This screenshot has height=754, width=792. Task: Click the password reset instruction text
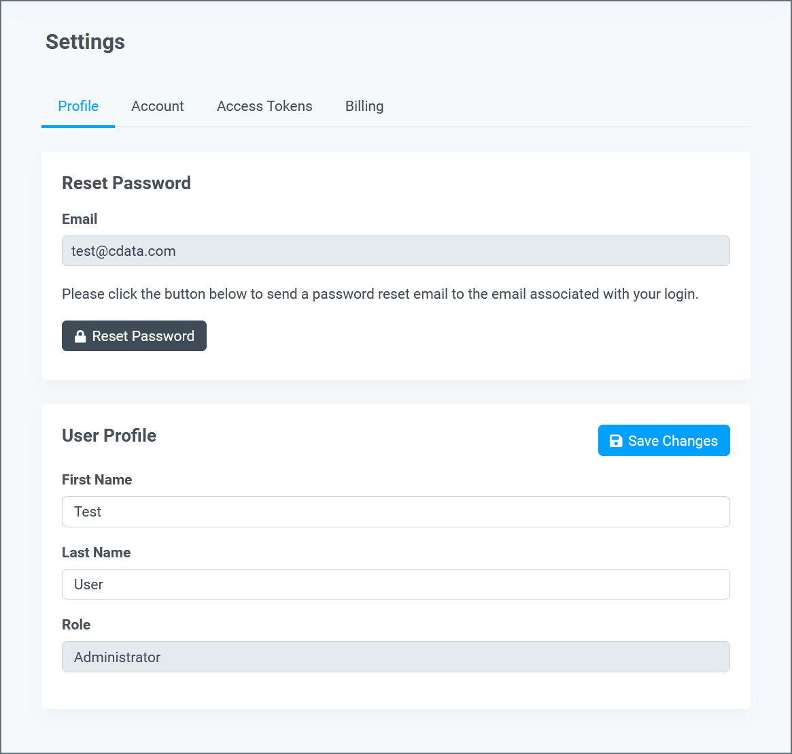coord(380,294)
